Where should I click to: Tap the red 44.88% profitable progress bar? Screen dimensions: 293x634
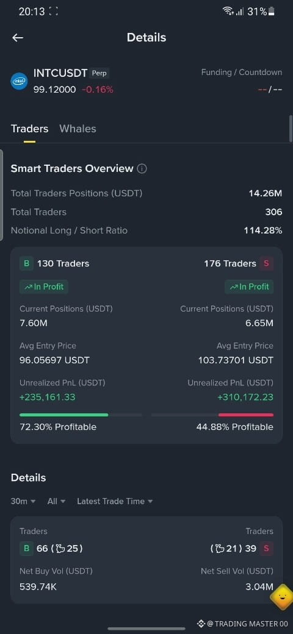point(245,415)
